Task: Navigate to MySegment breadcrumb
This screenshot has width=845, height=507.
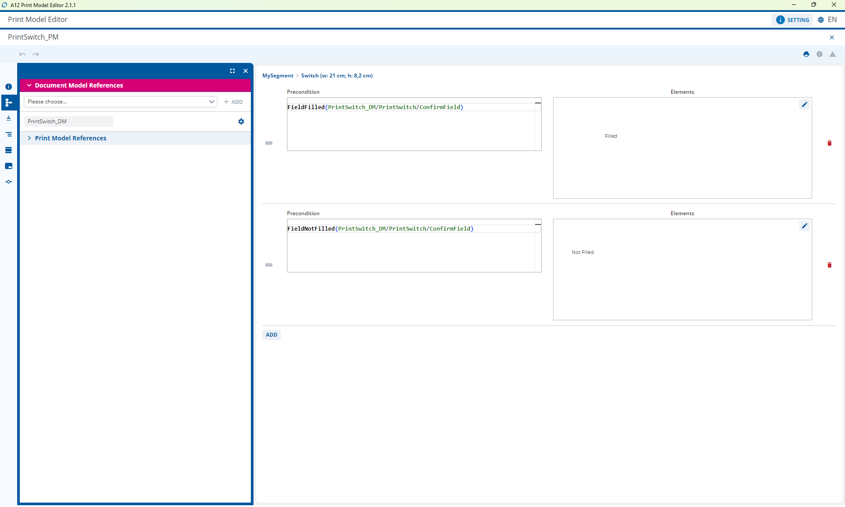Action: [278, 76]
